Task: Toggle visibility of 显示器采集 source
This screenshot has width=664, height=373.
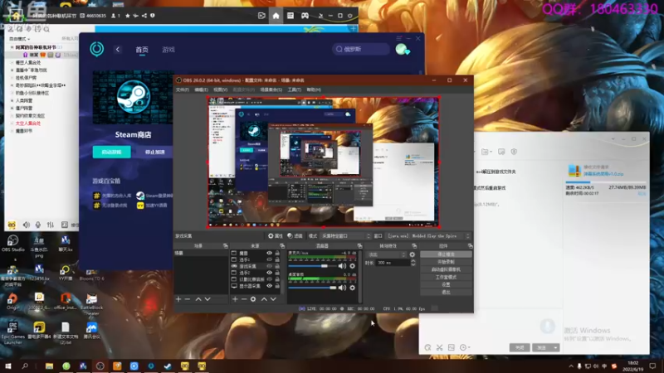Action: 269,286
